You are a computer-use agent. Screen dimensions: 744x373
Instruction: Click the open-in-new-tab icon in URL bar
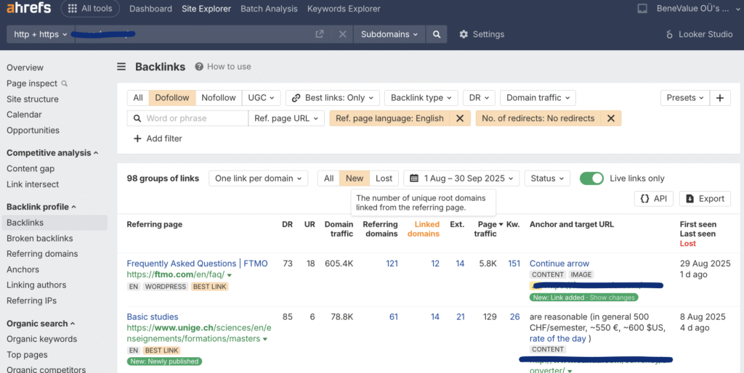tap(320, 34)
